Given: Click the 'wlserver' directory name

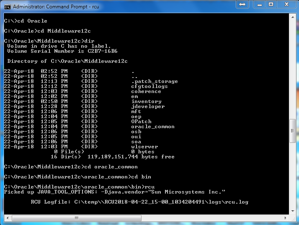Looking at the screenshot, I should point(144,147).
